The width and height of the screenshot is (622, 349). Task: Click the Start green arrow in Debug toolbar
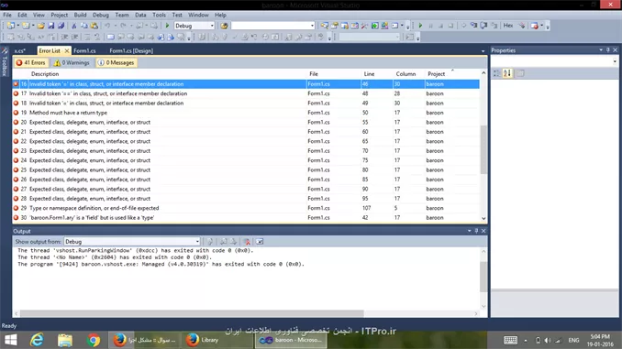(x=420, y=26)
